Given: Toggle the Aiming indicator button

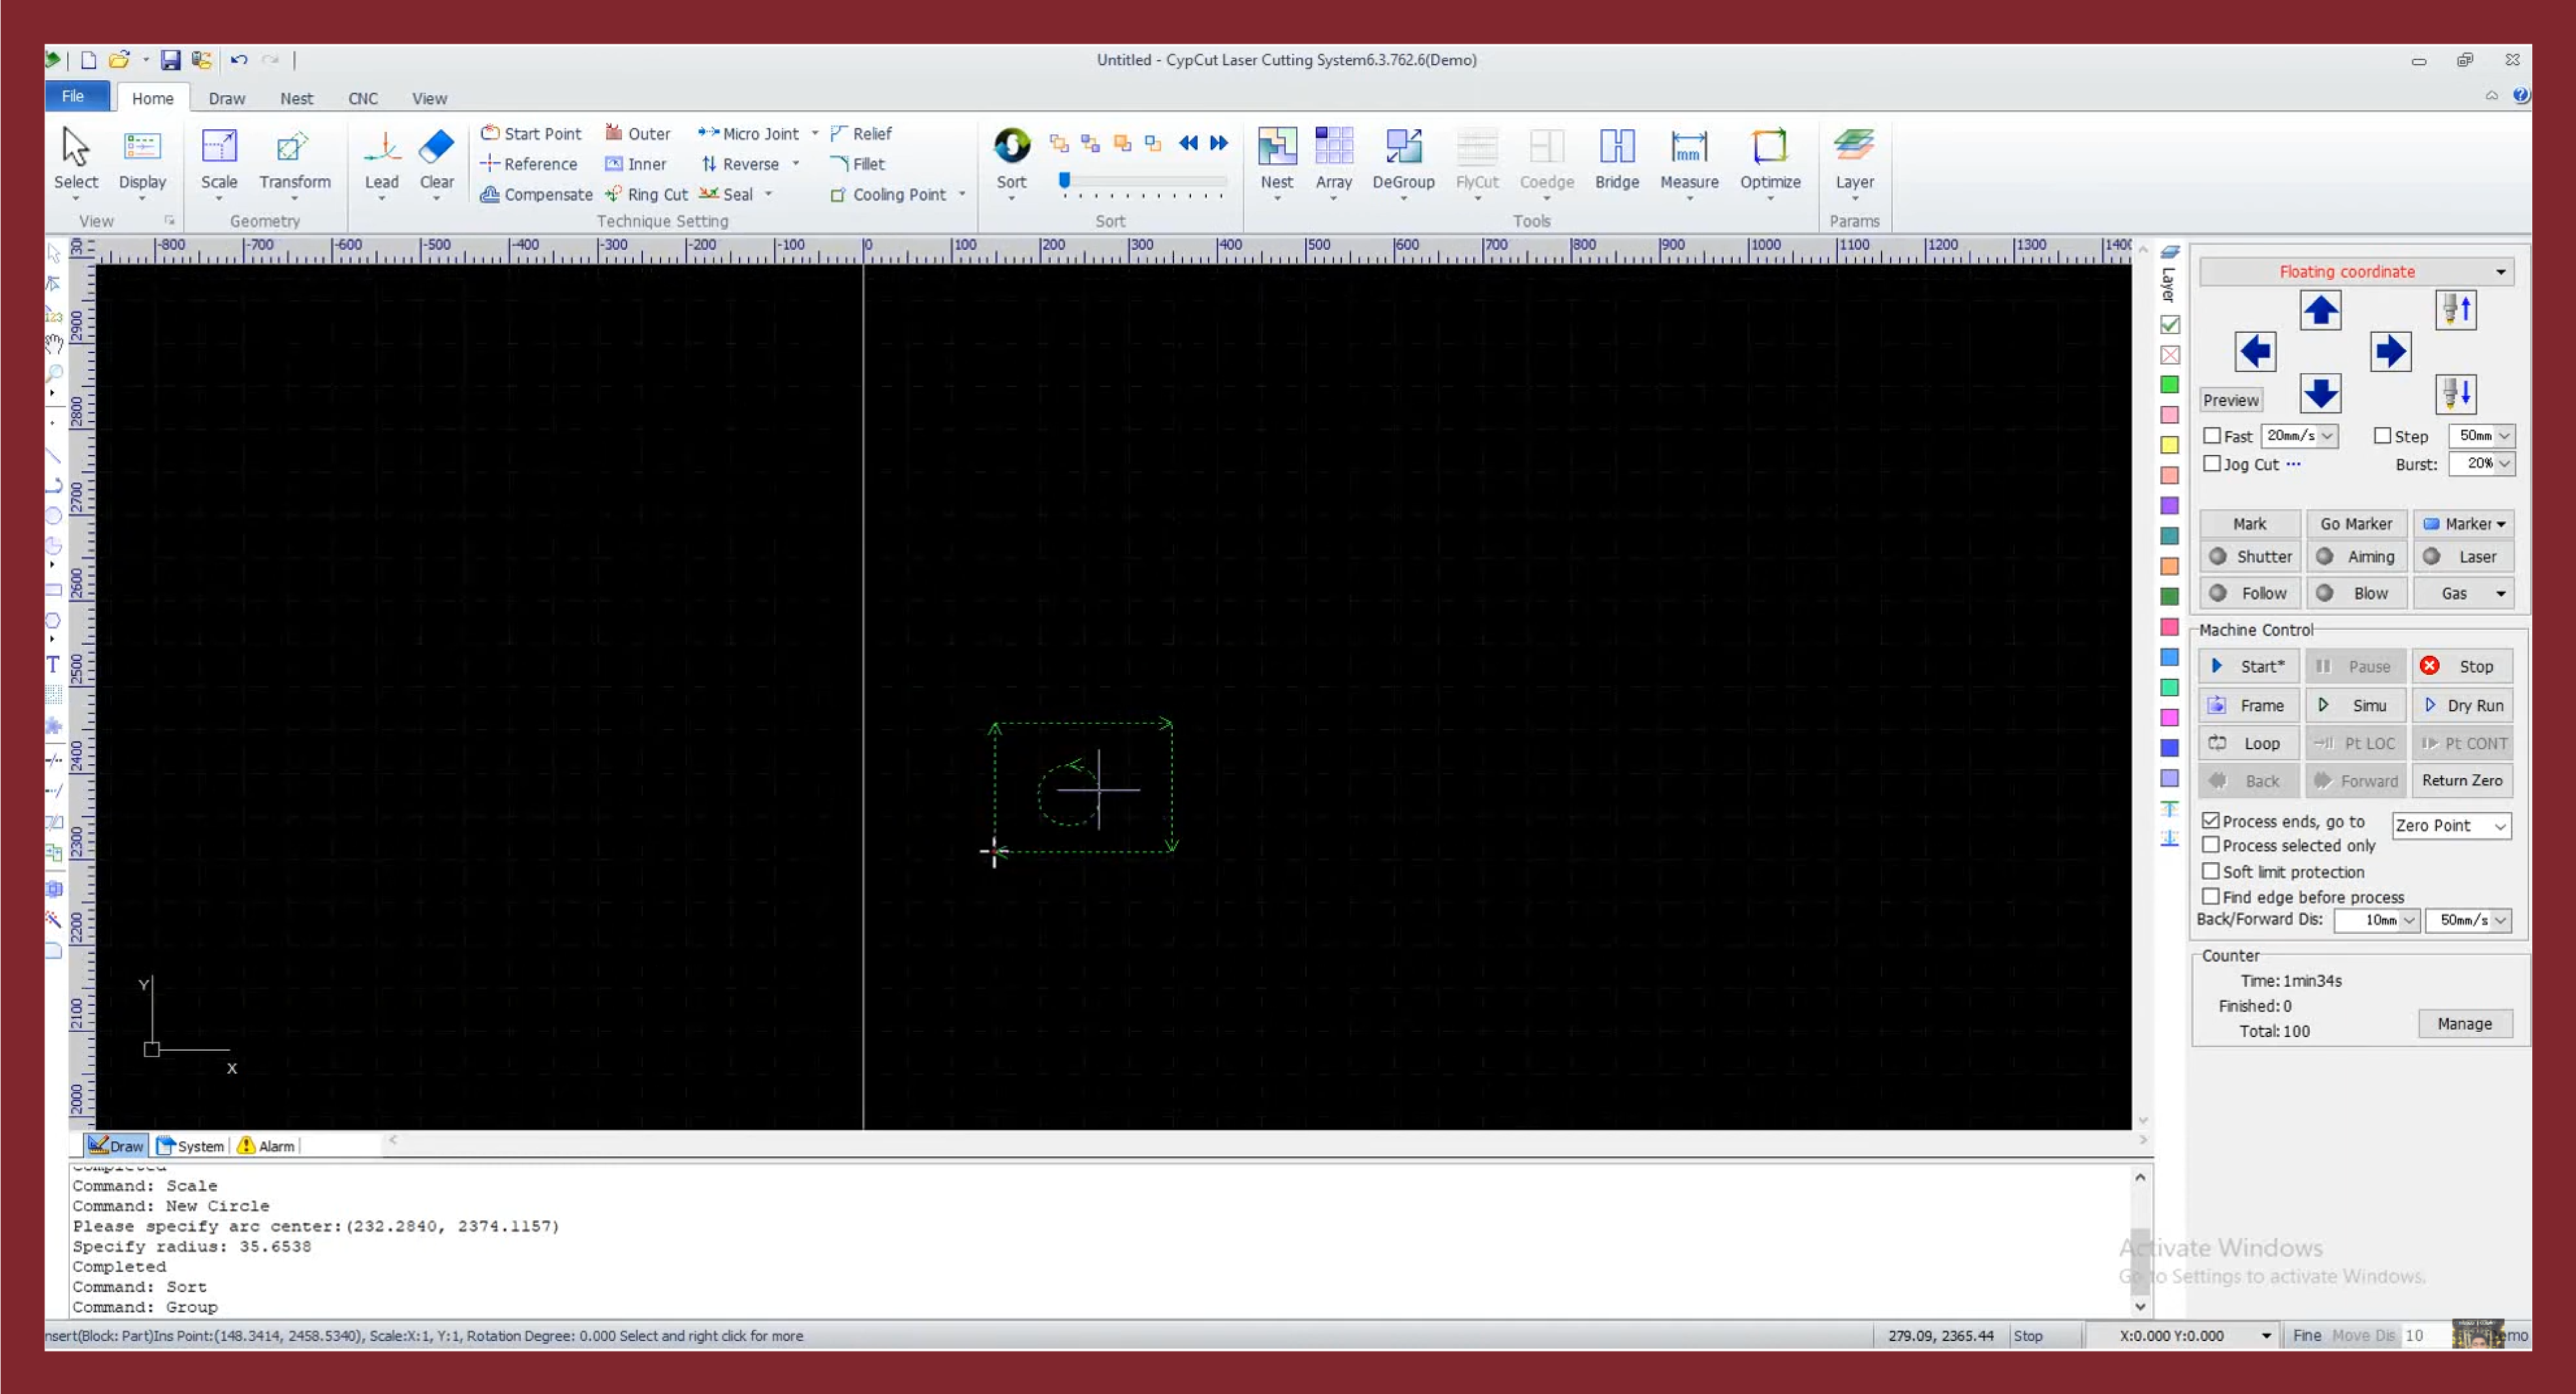Looking at the screenshot, I should (2356, 557).
